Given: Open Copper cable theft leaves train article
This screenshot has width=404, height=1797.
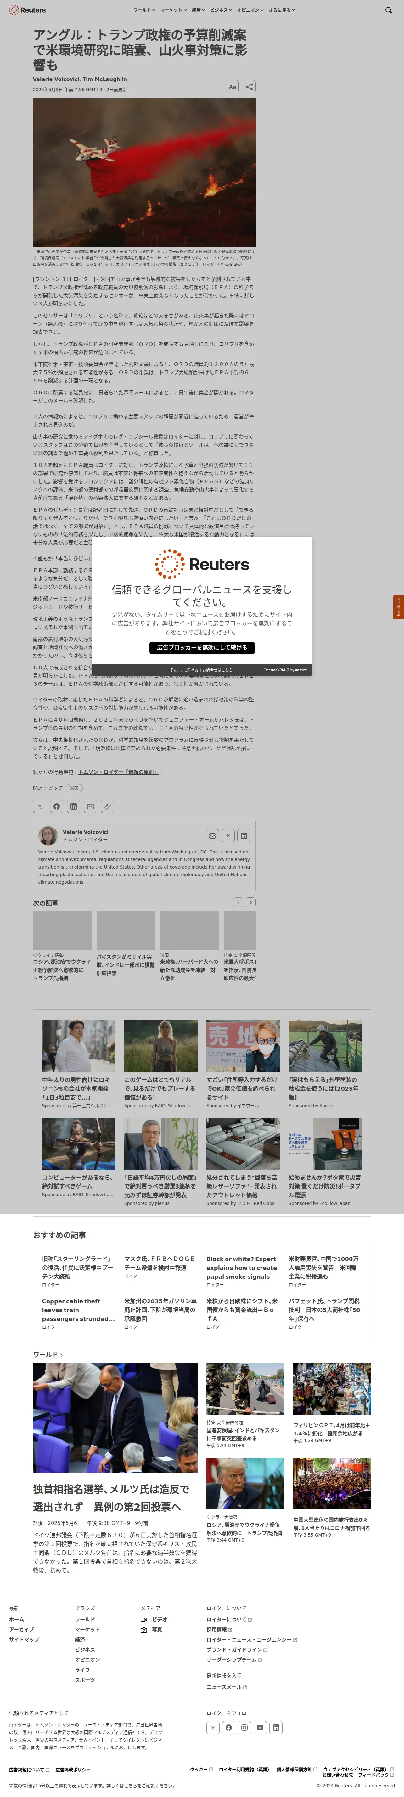Looking at the screenshot, I should [x=79, y=1310].
